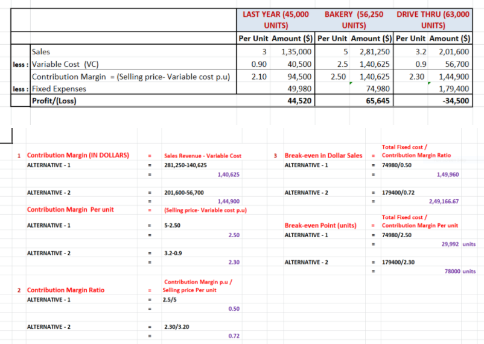Click the Sales Revenue - Variable Cost formula

[203, 156]
